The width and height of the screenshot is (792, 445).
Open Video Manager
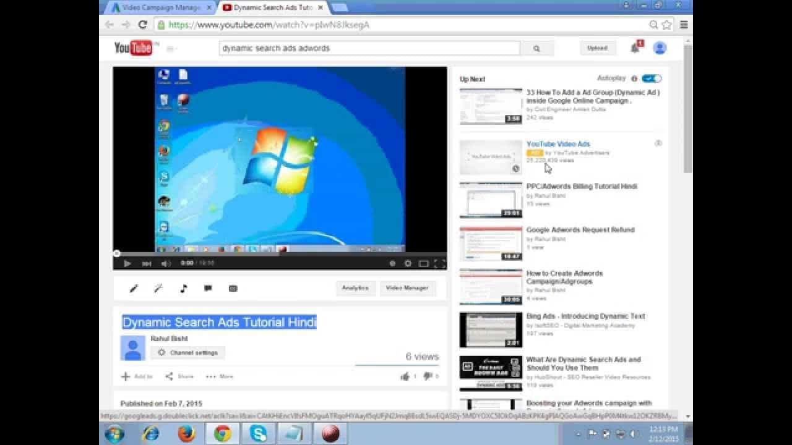click(x=407, y=288)
